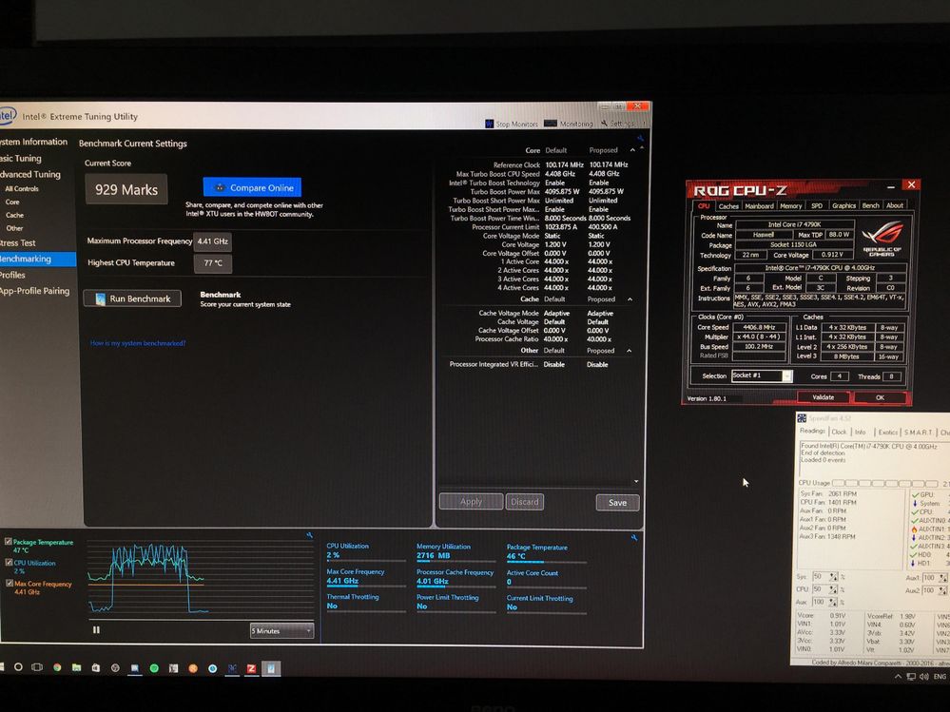Click Validate in ROG CPU-Z
The width and height of the screenshot is (950, 712).
[823, 397]
